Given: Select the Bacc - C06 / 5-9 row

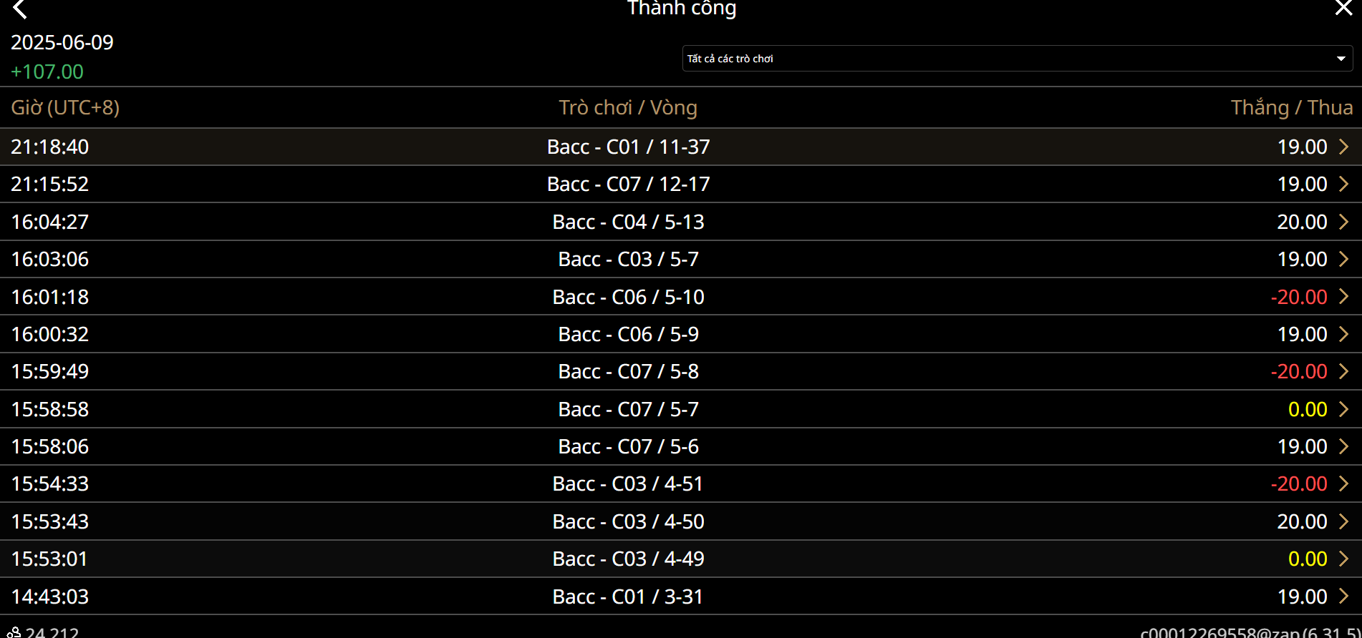Looking at the screenshot, I should click(x=628, y=334).
